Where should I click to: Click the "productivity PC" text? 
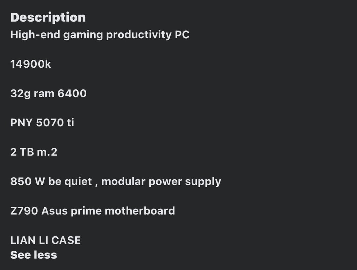[x=148, y=35]
